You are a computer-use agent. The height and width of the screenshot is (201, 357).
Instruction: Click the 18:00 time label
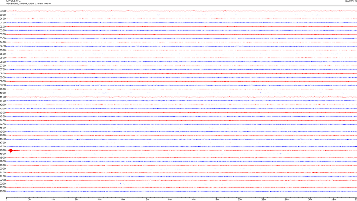pyautogui.click(x=3, y=150)
